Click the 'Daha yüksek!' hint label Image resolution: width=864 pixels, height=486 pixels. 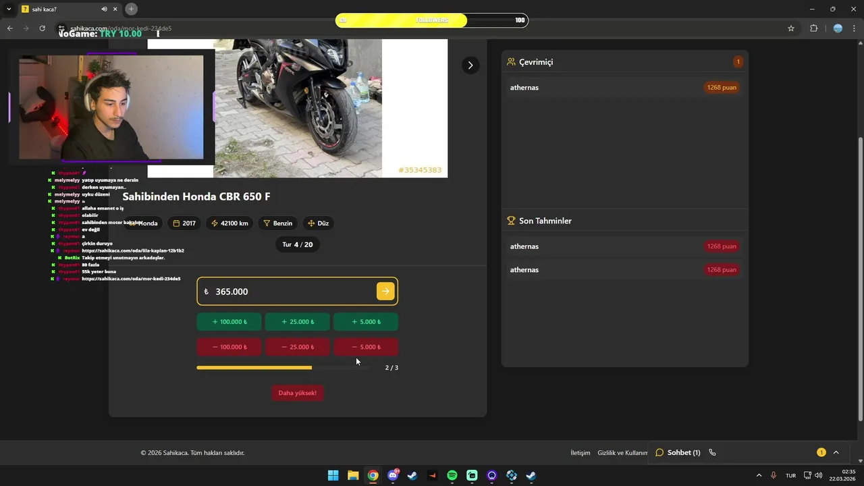tap(297, 393)
